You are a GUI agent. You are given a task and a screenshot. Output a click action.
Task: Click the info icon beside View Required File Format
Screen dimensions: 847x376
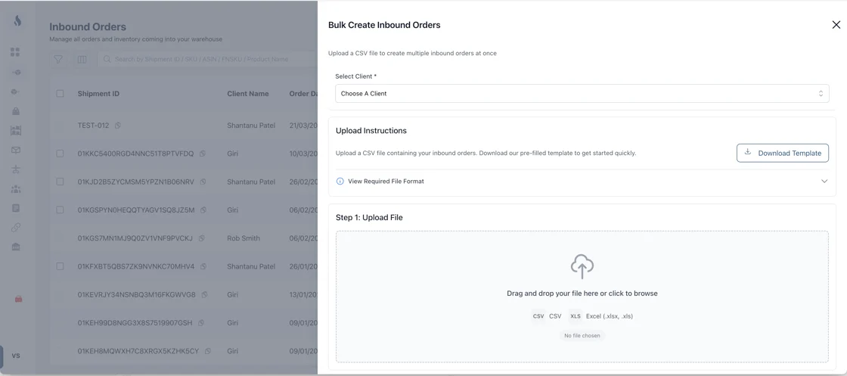[340, 182]
